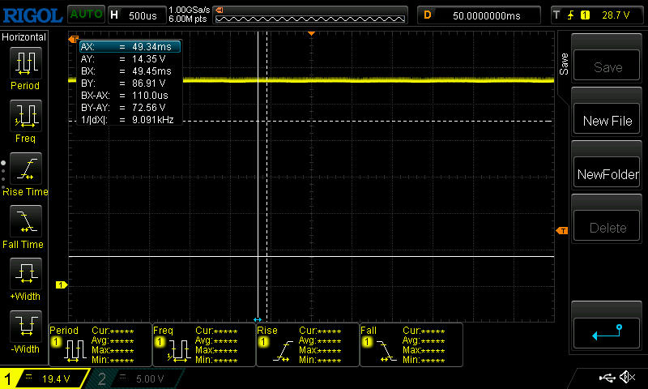Click the waveform memory position bar
This screenshot has width=648, height=389.
(x=310, y=15)
